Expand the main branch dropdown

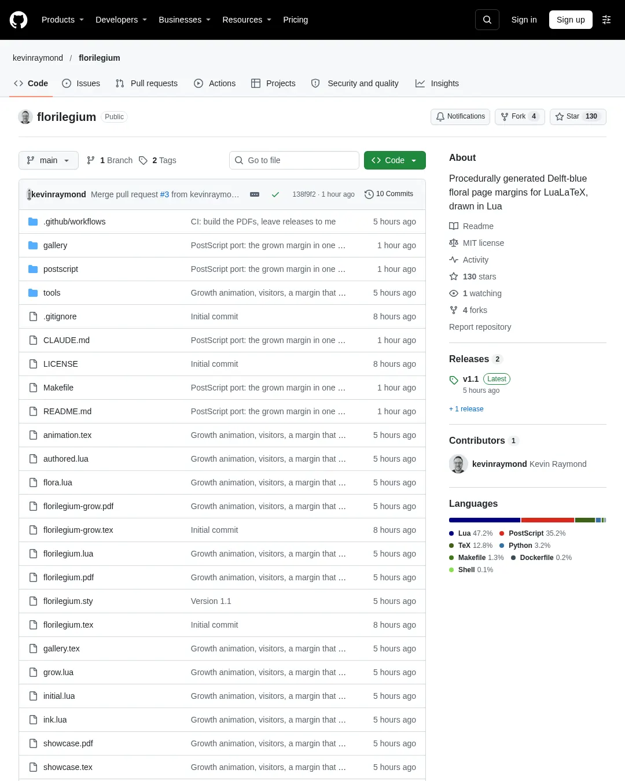point(49,160)
